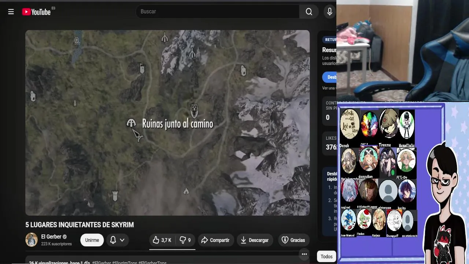469x264 pixels.
Task: Like the video with thumbs up
Action: click(x=162, y=240)
